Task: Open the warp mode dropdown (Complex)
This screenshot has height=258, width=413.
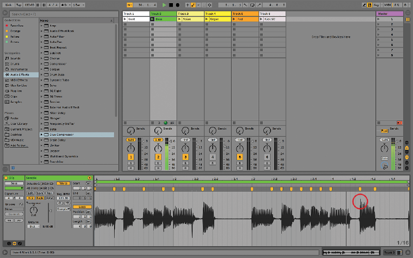Action: (x=63, y=209)
